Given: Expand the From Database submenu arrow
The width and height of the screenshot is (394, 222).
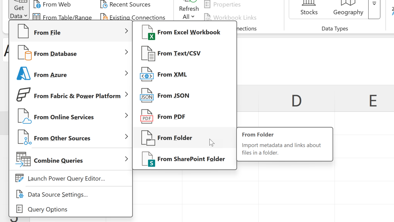Looking at the screenshot, I should pos(126,52).
